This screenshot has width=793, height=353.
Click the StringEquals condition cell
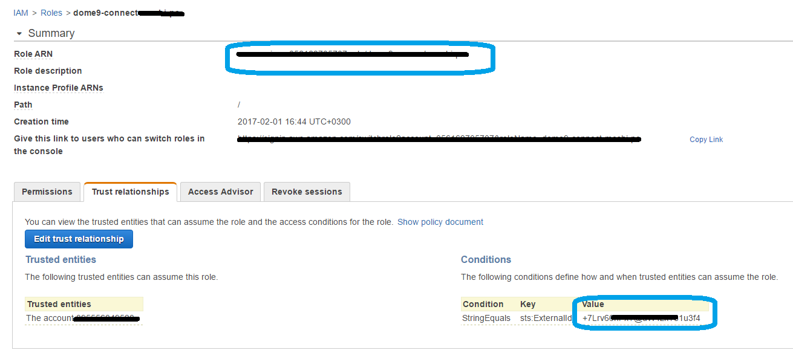pos(486,318)
